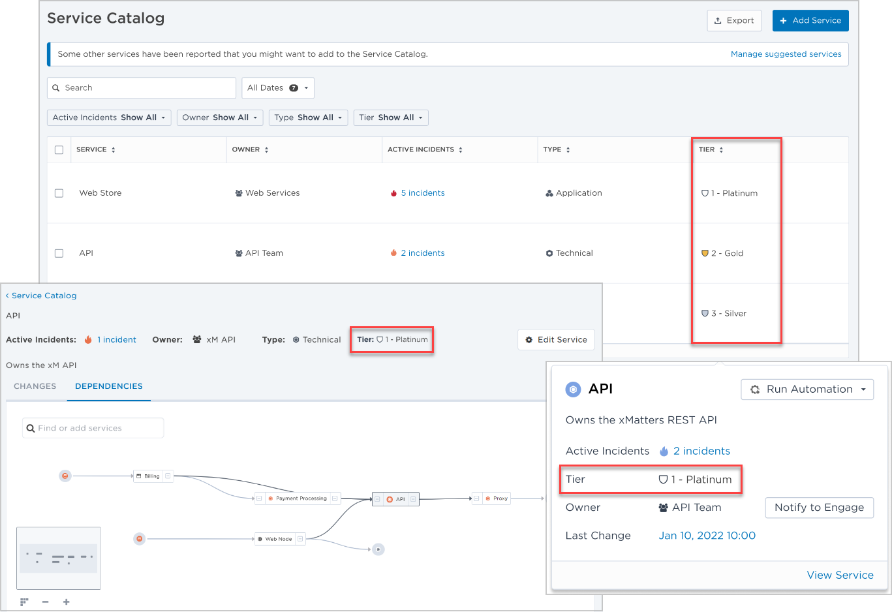Click the Web Services owner group icon

point(239,193)
